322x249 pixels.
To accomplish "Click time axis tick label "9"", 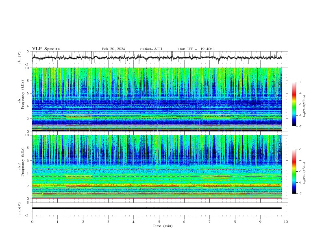I will click(x=260, y=222).
